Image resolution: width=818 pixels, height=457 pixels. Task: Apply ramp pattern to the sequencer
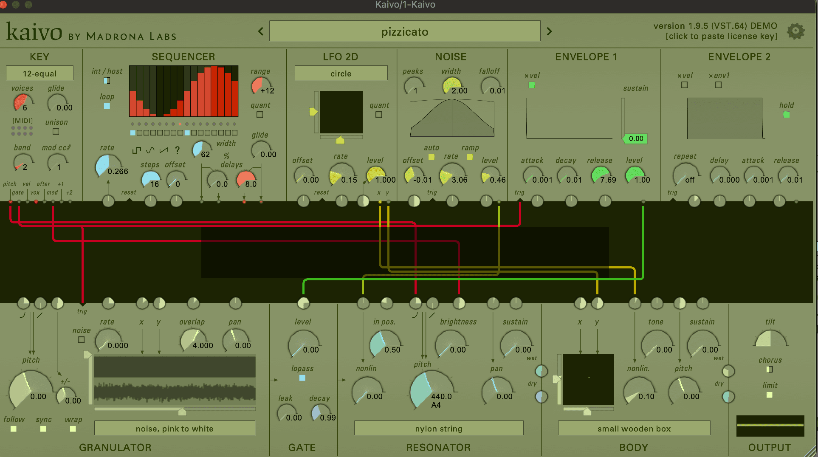pyautogui.click(x=164, y=150)
